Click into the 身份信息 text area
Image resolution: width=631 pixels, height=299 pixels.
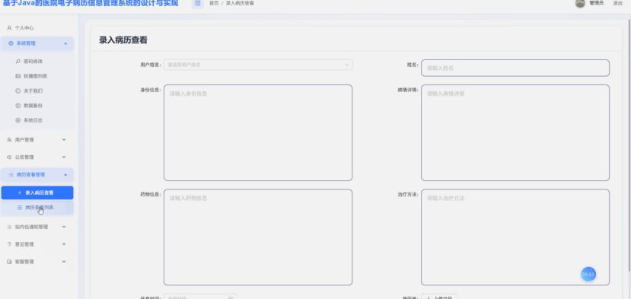pos(258,133)
